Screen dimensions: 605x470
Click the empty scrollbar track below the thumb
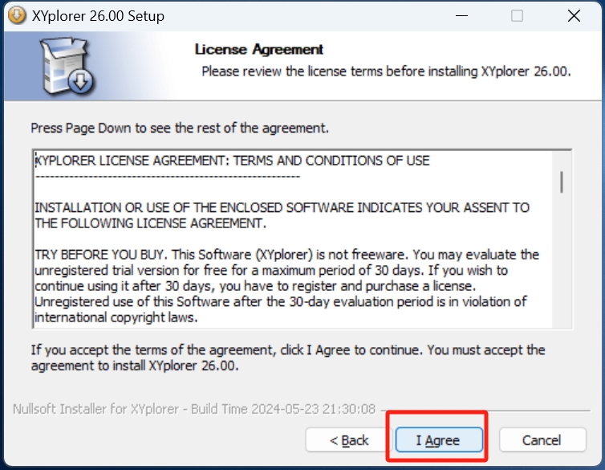tap(562, 265)
